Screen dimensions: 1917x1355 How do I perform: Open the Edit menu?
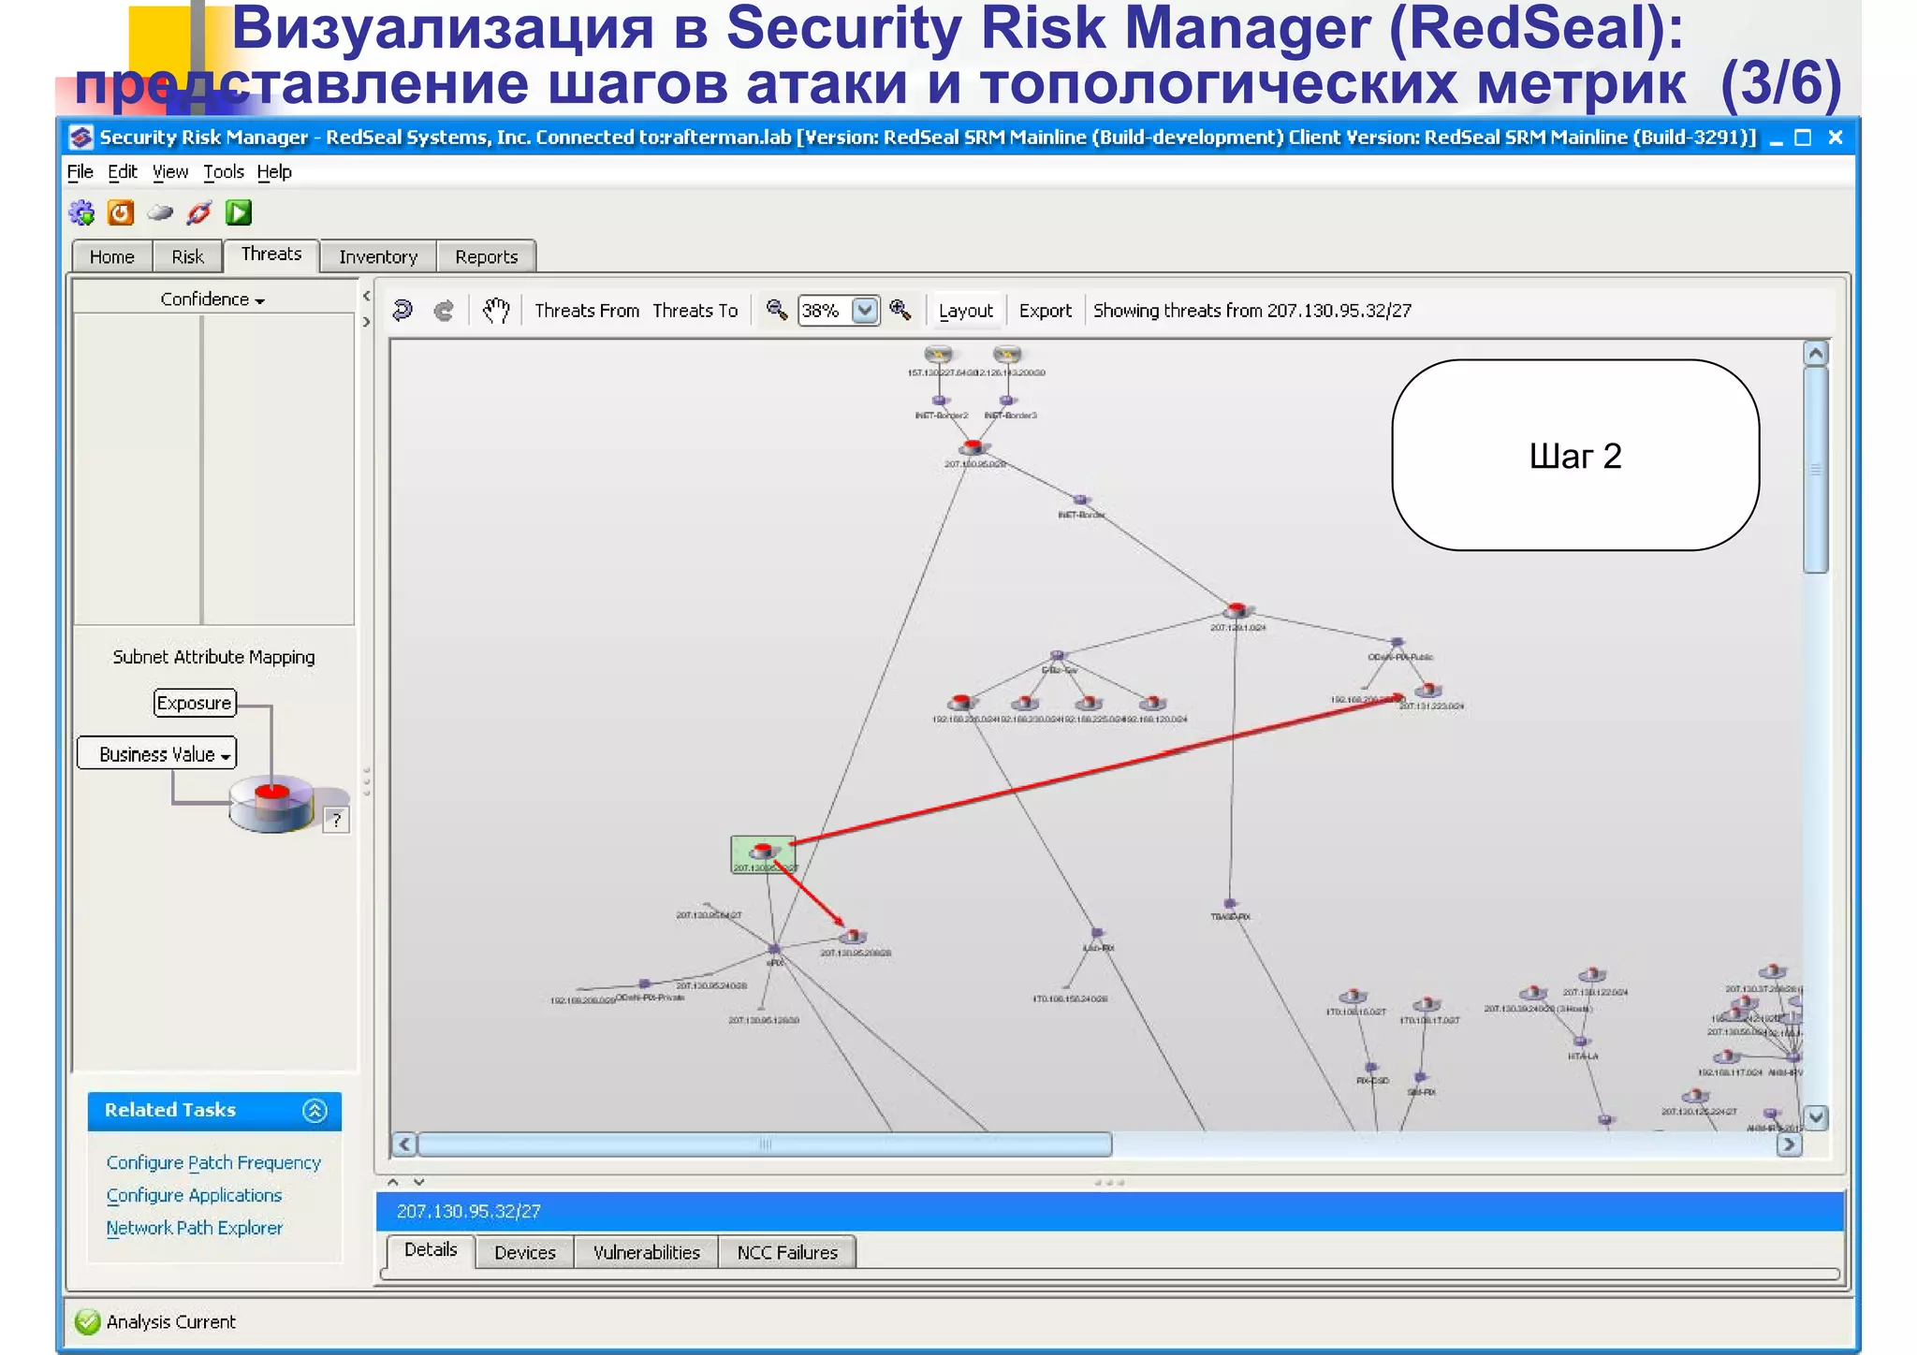[x=122, y=172]
